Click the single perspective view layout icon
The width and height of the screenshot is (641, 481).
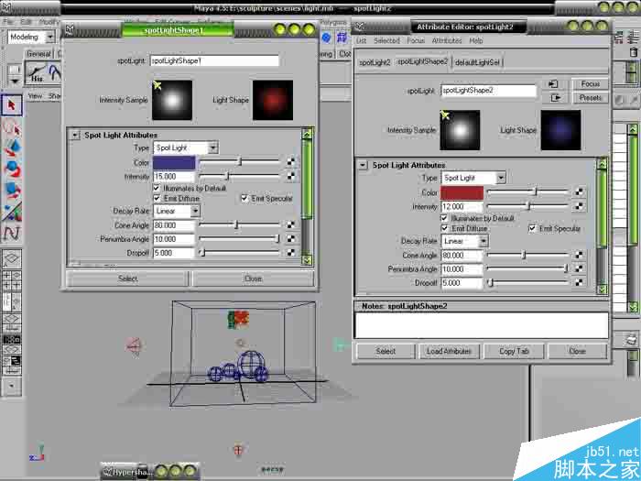tap(11, 259)
